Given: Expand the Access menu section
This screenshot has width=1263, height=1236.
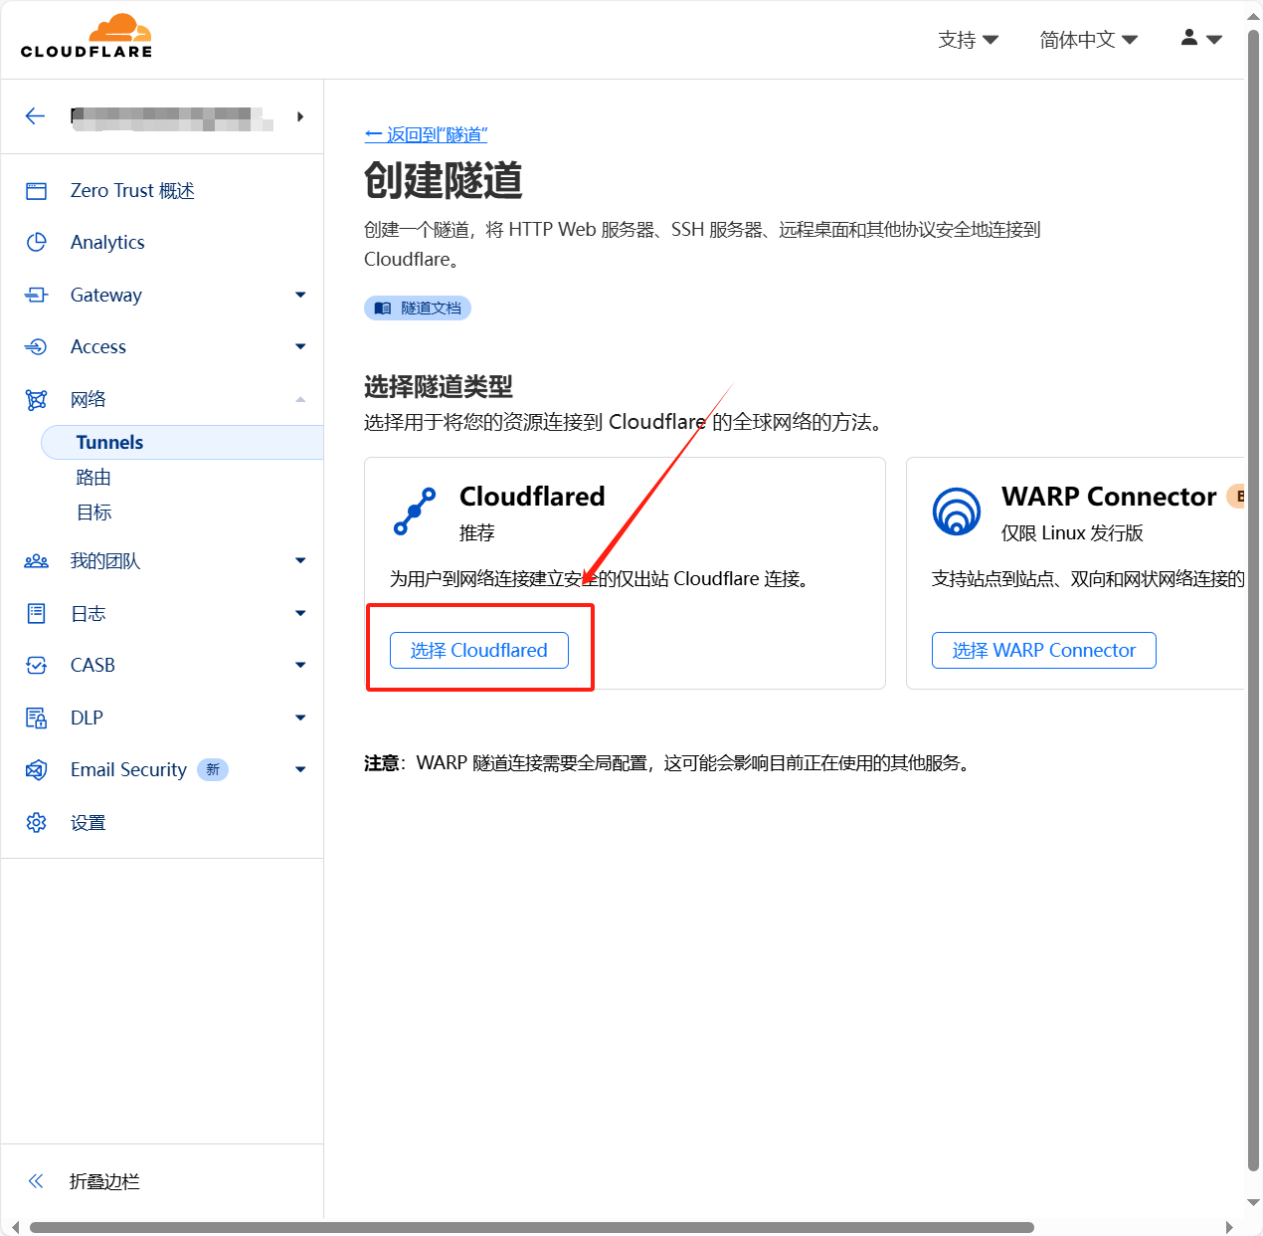Looking at the screenshot, I should (300, 346).
